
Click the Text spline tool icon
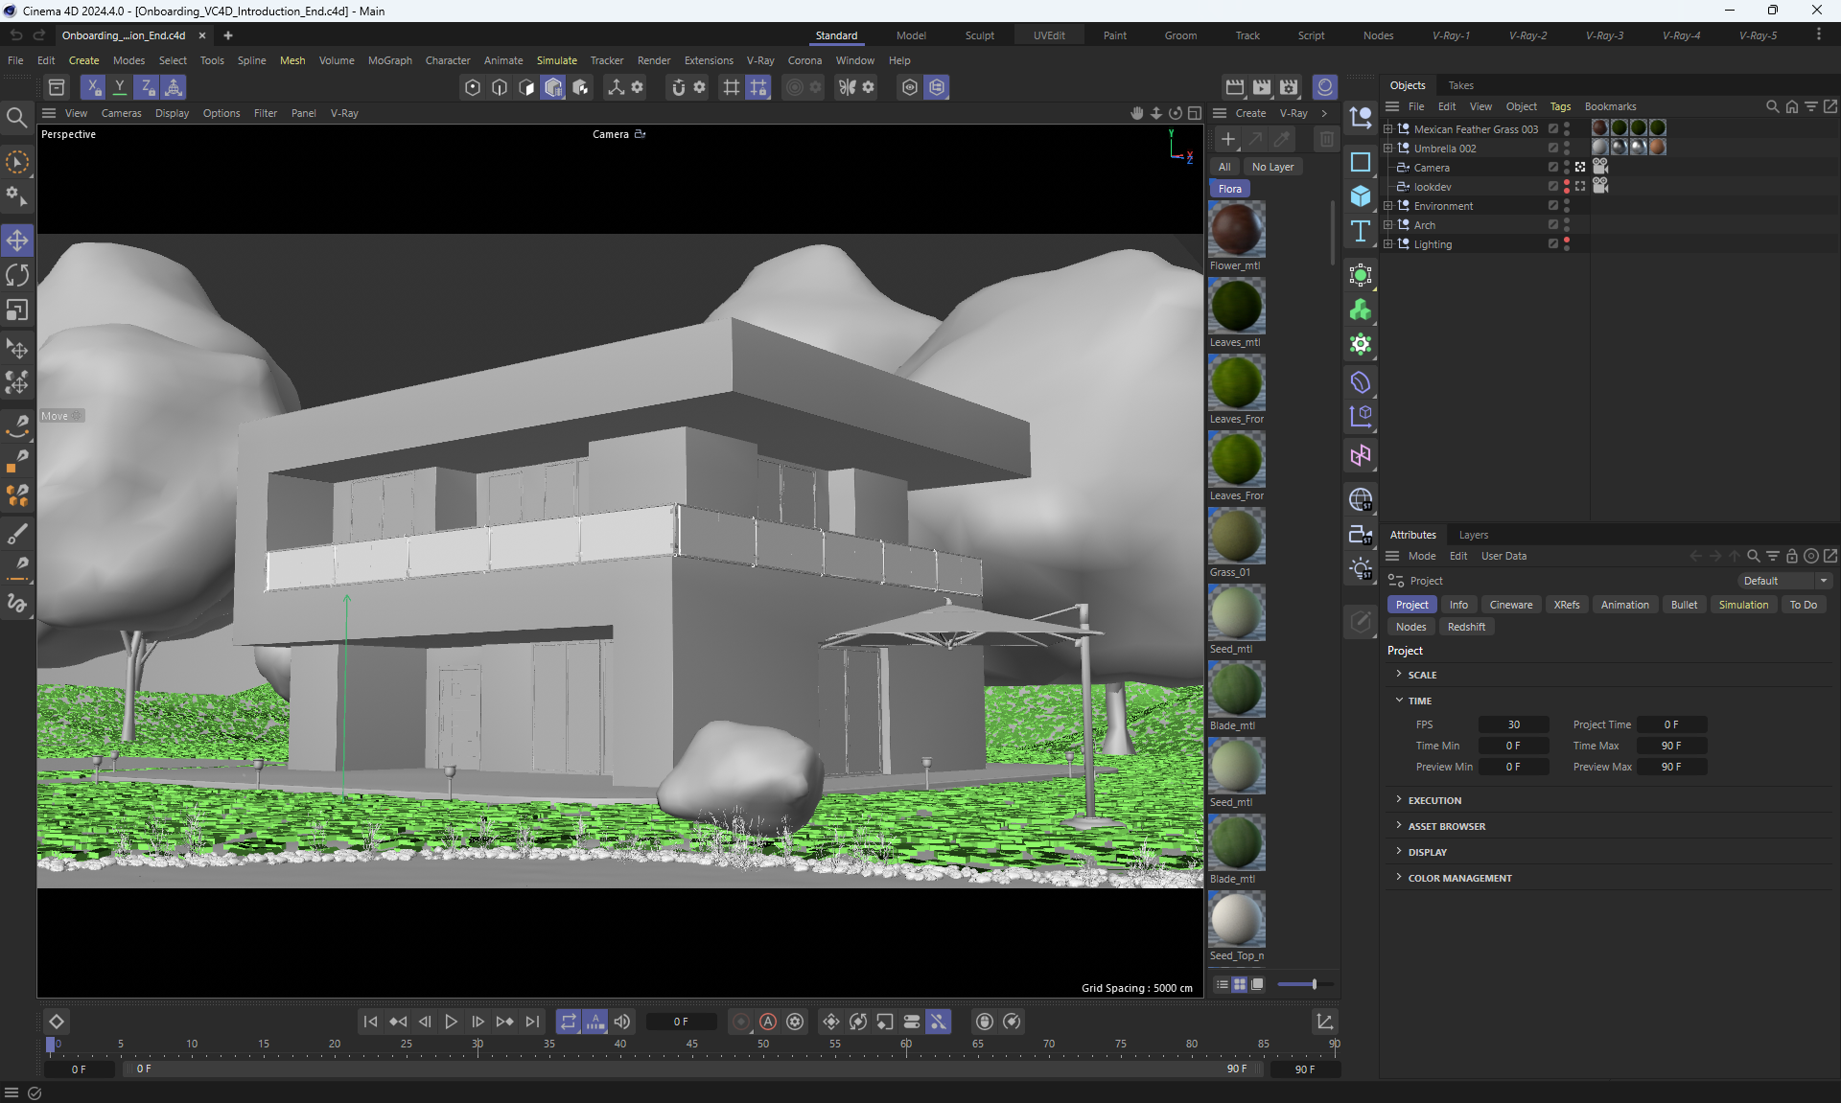[1360, 231]
